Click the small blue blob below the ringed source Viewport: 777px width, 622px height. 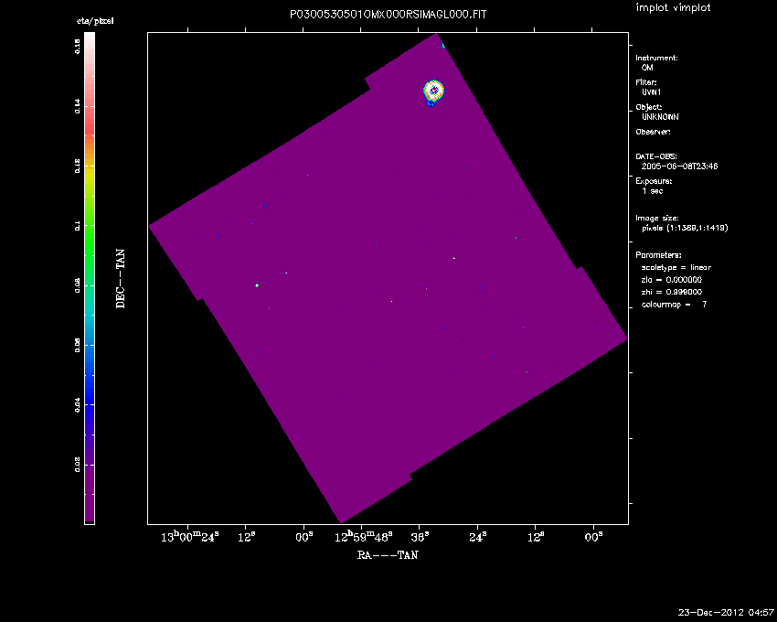pos(431,102)
